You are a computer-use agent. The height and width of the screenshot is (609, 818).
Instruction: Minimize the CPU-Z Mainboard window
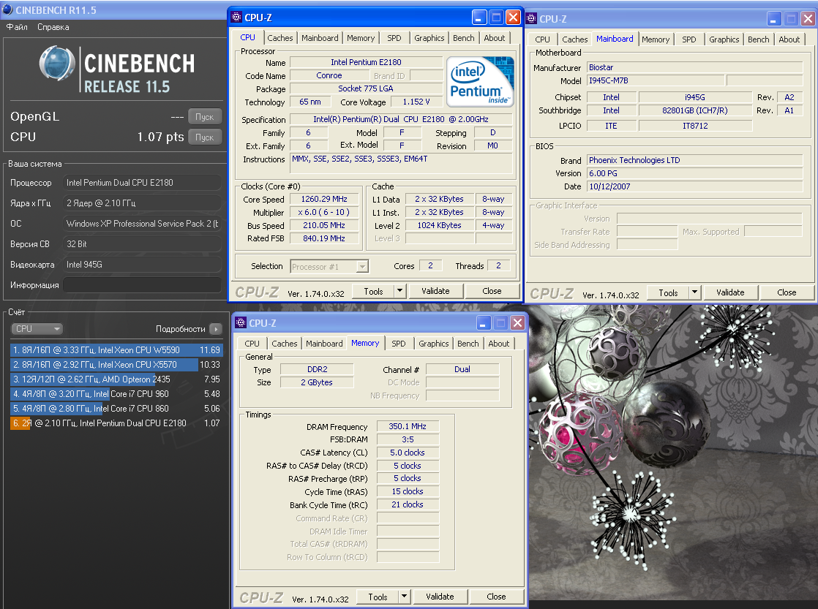[773, 19]
